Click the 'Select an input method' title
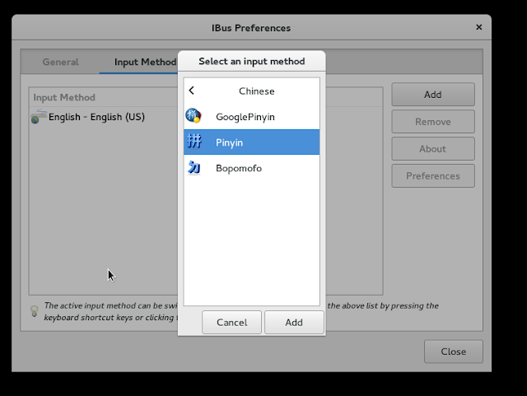This screenshot has height=396, width=527. [x=252, y=61]
